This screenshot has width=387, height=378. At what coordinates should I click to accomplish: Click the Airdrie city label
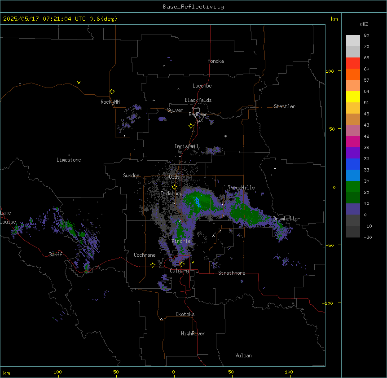pyautogui.click(x=181, y=241)
